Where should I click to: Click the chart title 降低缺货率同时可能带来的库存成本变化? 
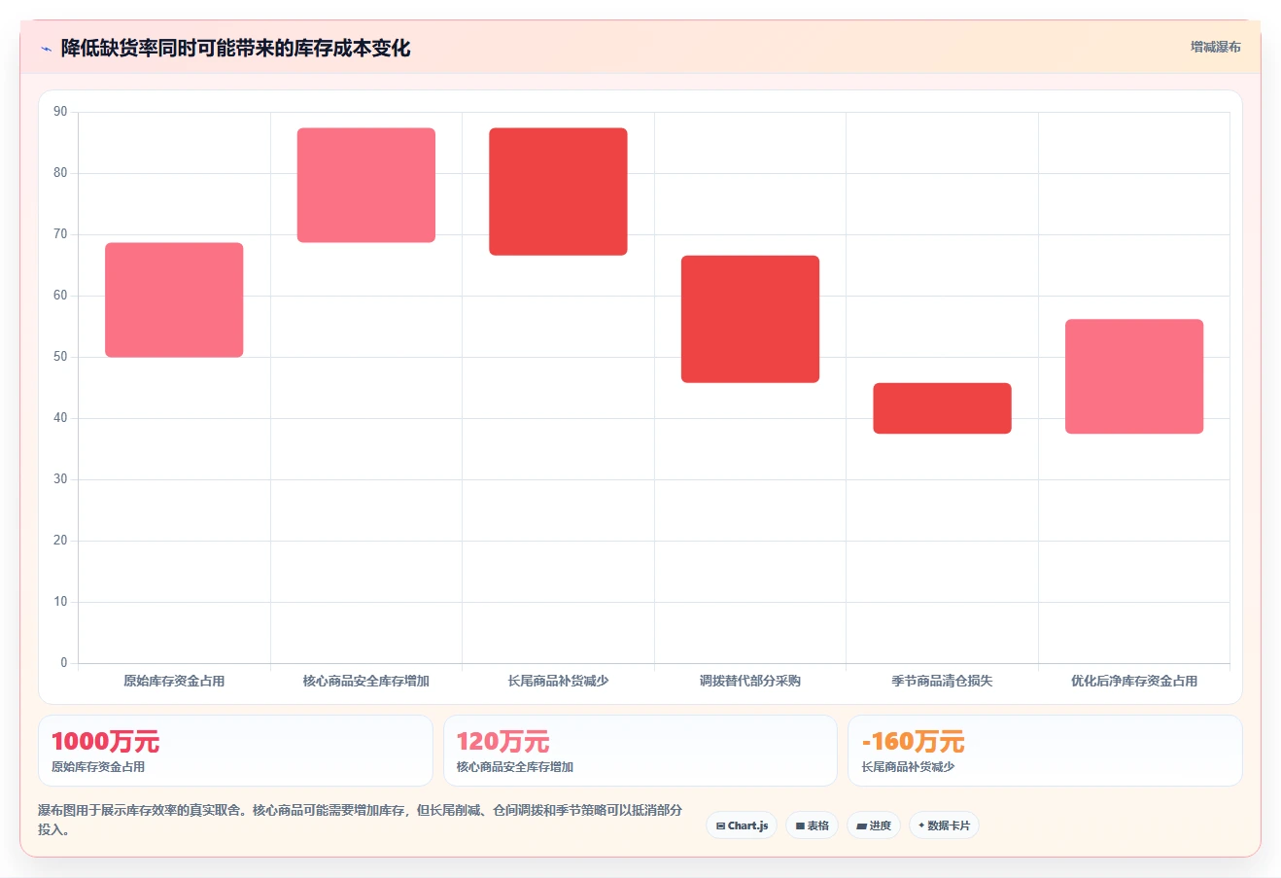tap(235, 48)
